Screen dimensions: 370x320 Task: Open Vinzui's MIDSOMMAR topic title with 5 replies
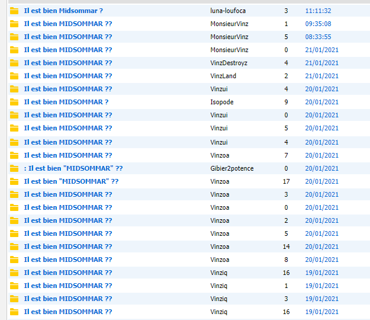(68, 128)
